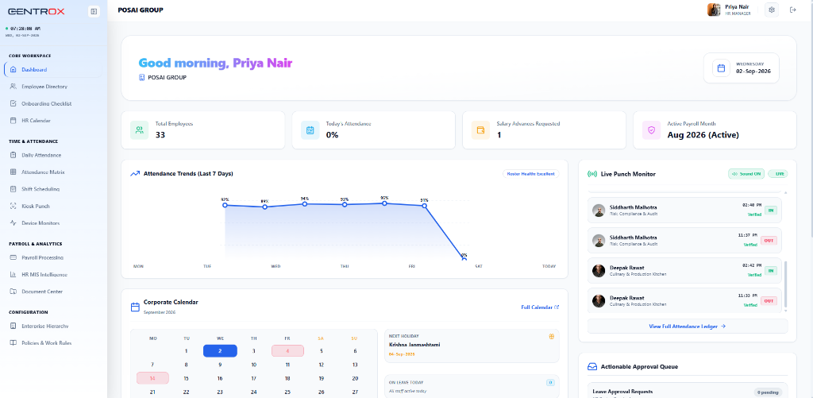Click the Daily Attendance icon
Viewport: 813px width, 398px height.
(13, 155)
